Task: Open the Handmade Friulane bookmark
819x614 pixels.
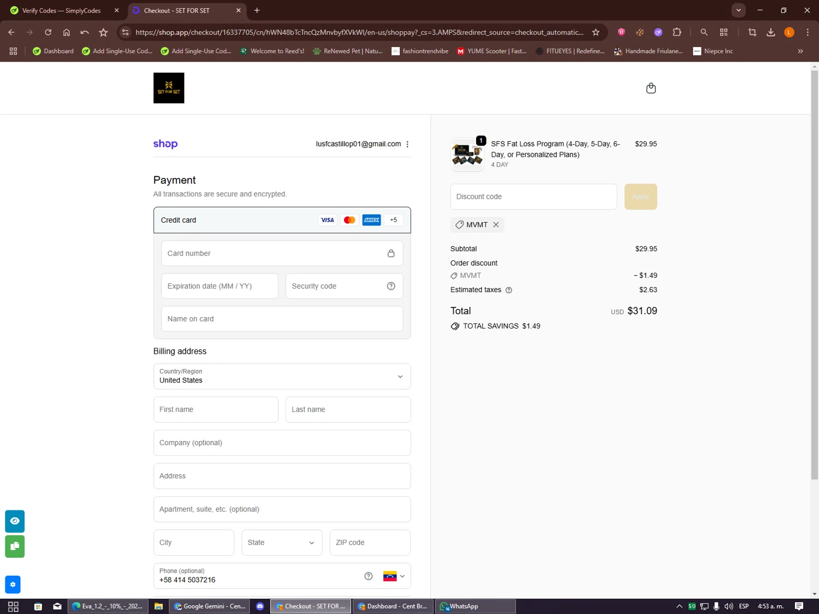Action: 648,51
